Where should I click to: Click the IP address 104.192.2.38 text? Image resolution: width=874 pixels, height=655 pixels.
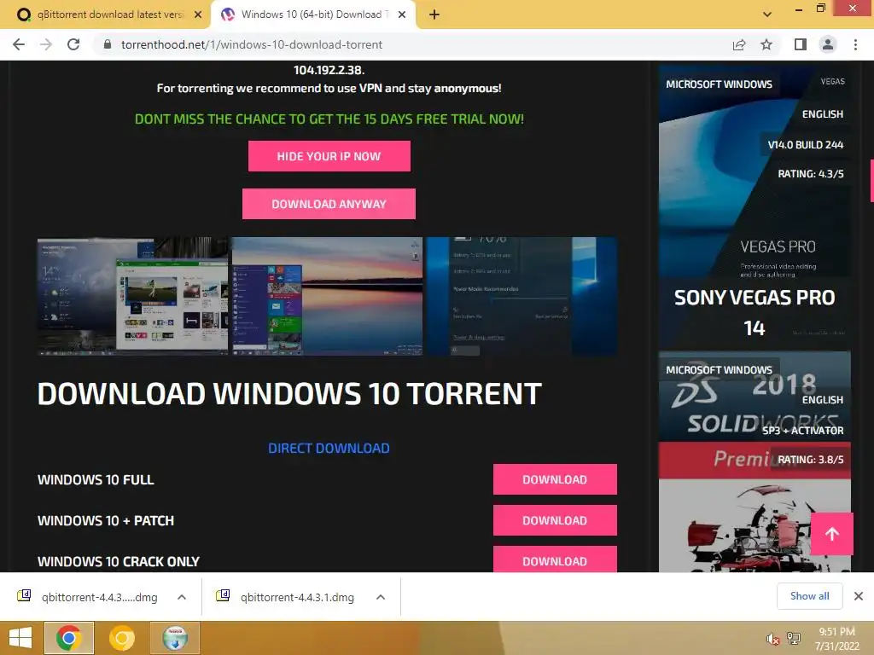coord(329,70)
